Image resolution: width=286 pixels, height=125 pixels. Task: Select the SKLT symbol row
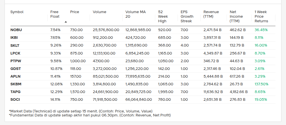pyautogui.click(x=15, y=45)
